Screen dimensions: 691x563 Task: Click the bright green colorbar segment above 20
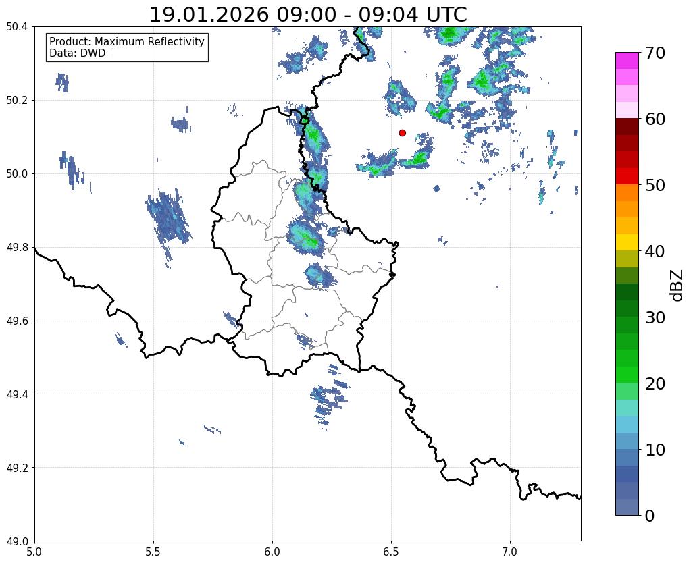click(627, 375)
